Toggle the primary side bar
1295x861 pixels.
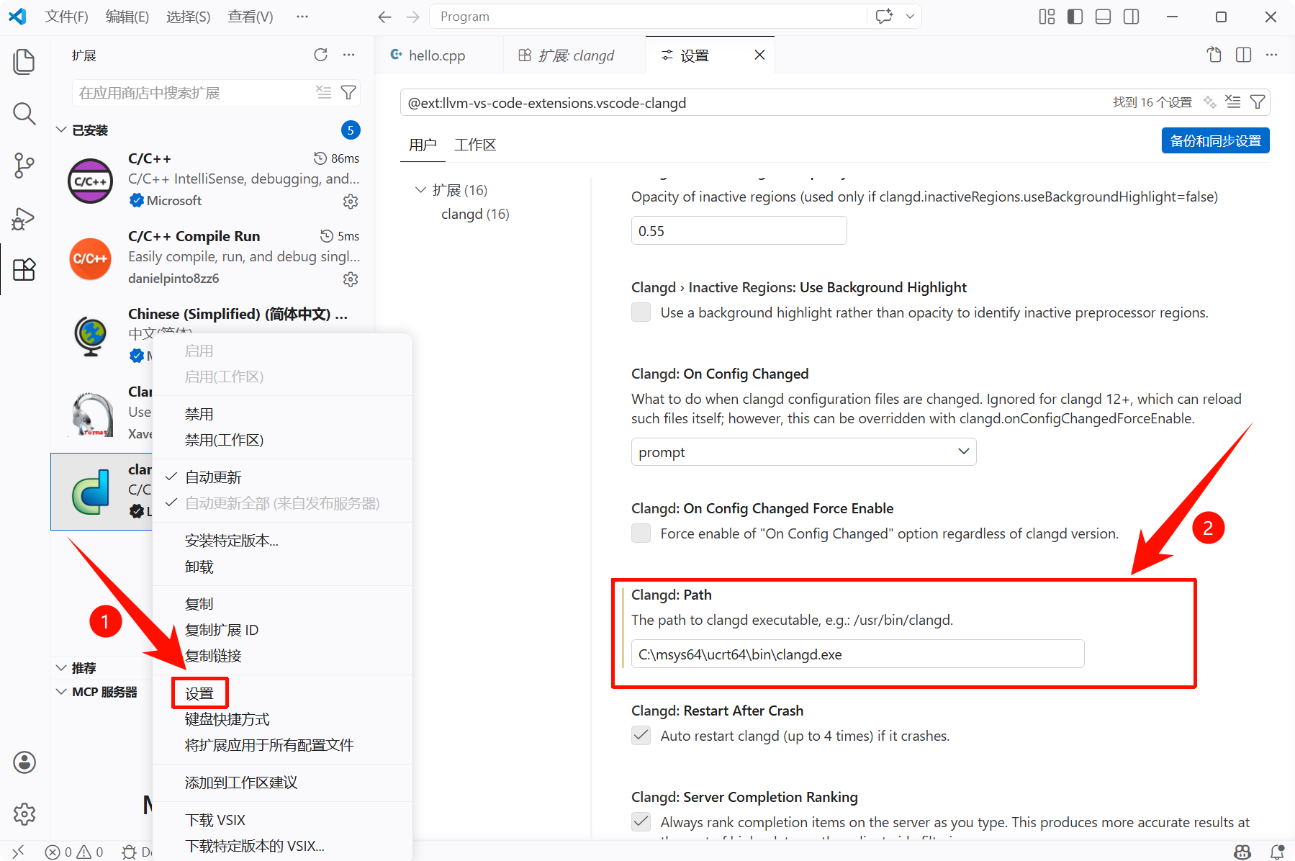click(1075, 17)
